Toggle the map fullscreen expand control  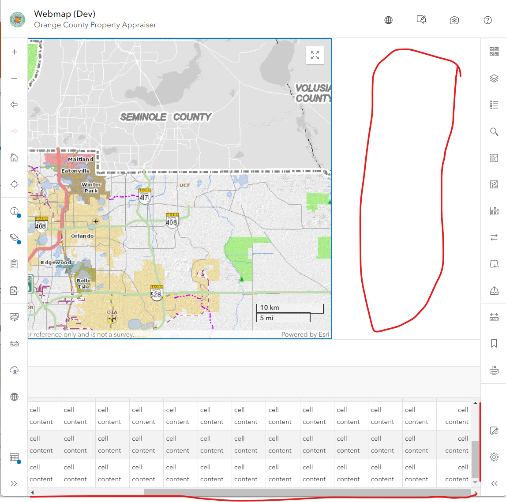(315, 55)
